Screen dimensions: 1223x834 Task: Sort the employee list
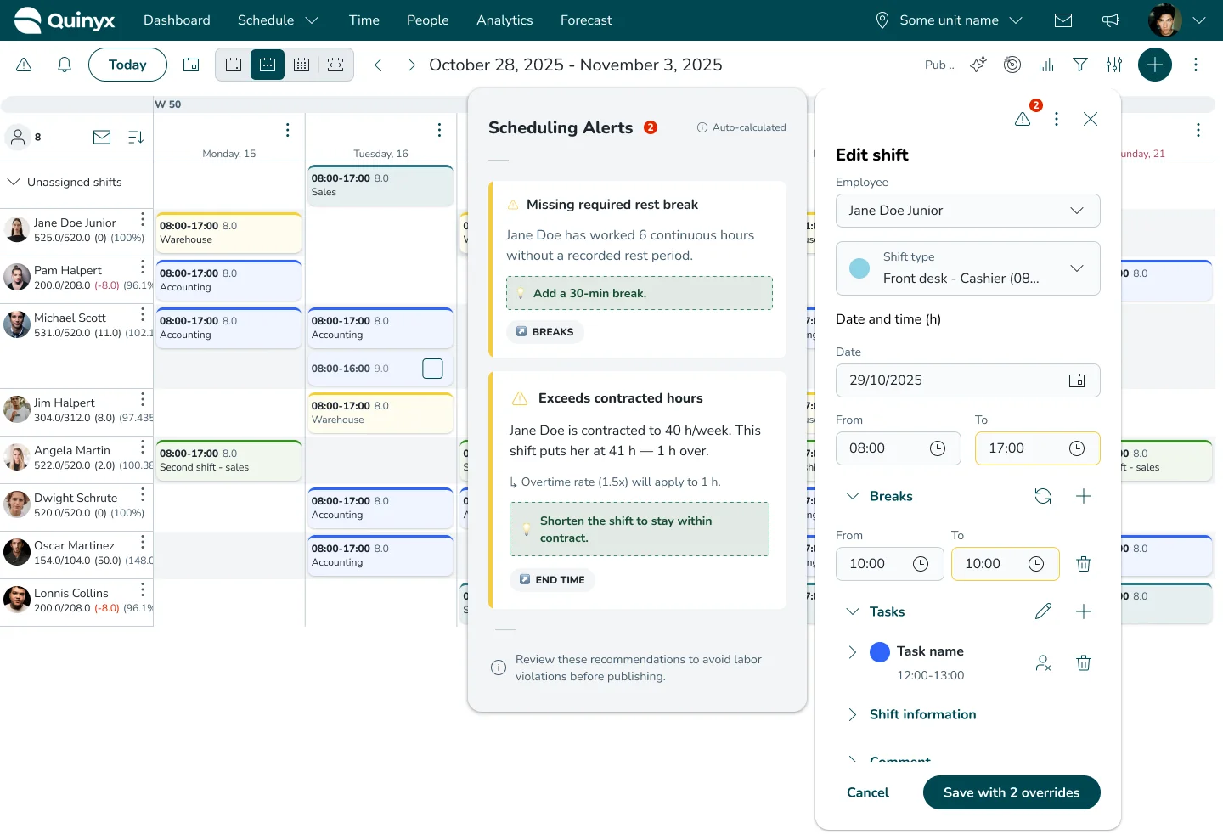136,137
